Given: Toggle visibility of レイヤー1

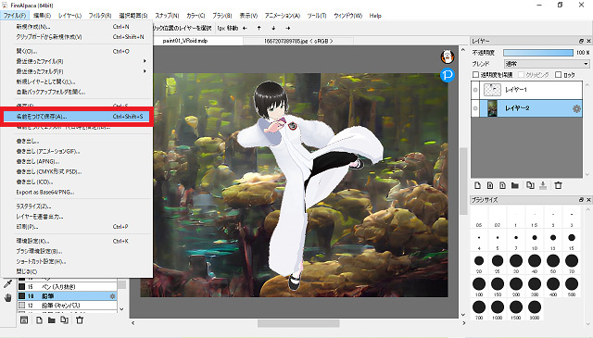Looking at the screenshot, I should 475,90.
